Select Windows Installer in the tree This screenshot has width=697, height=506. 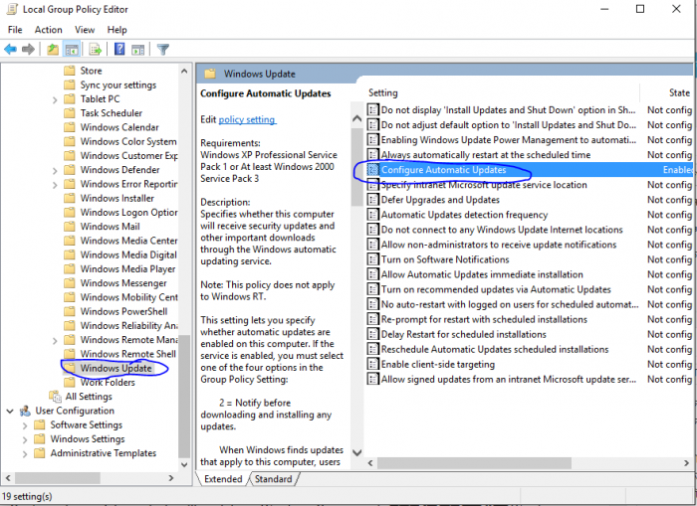(x=116, y=198)
